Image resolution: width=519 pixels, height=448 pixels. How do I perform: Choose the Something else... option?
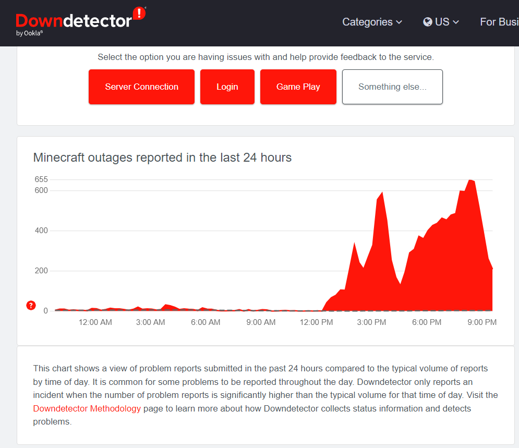click(x=392, y=87)
